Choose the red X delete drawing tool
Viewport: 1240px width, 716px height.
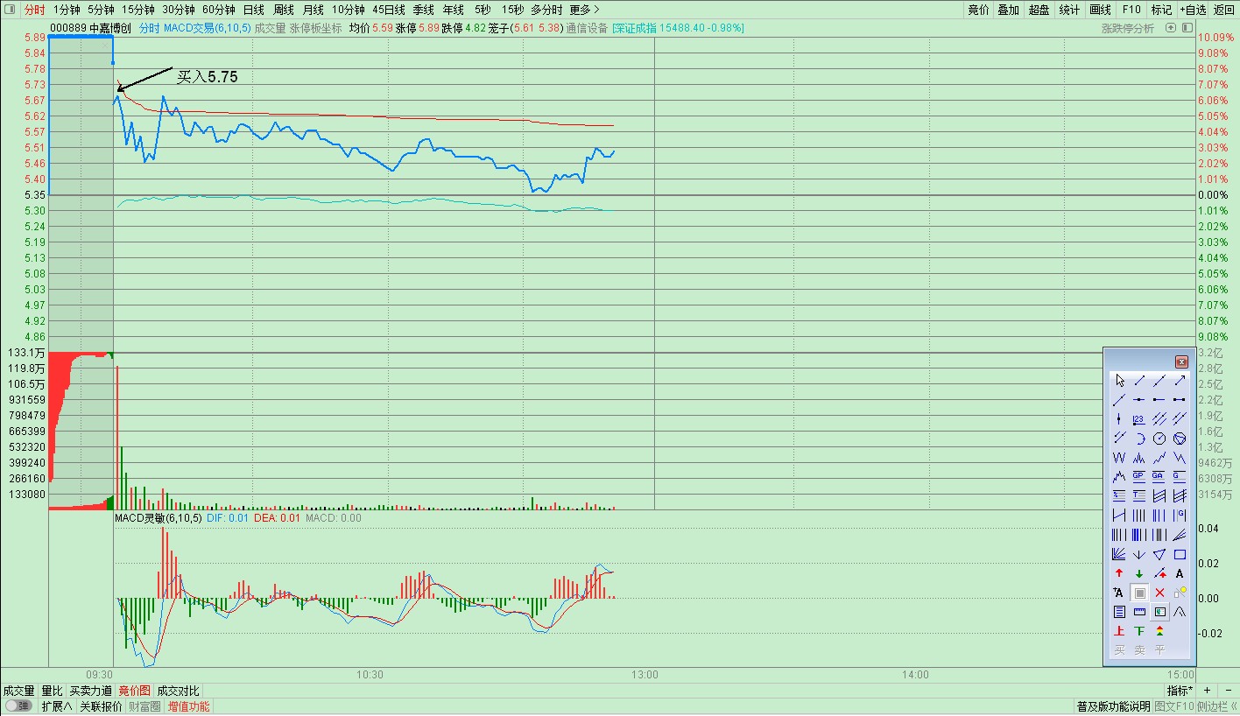[x=1159, y=593]
